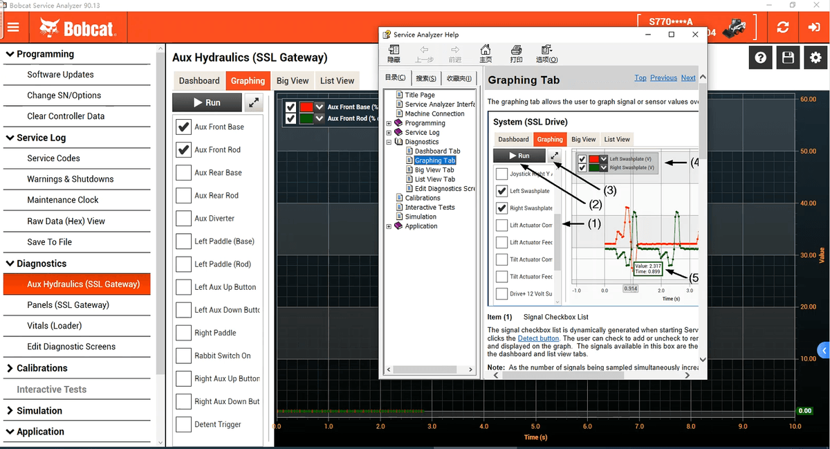The height and width of the screenshot is (449, 830).
Task: Collapse the Programming section
Action: [x=10, y=54]
